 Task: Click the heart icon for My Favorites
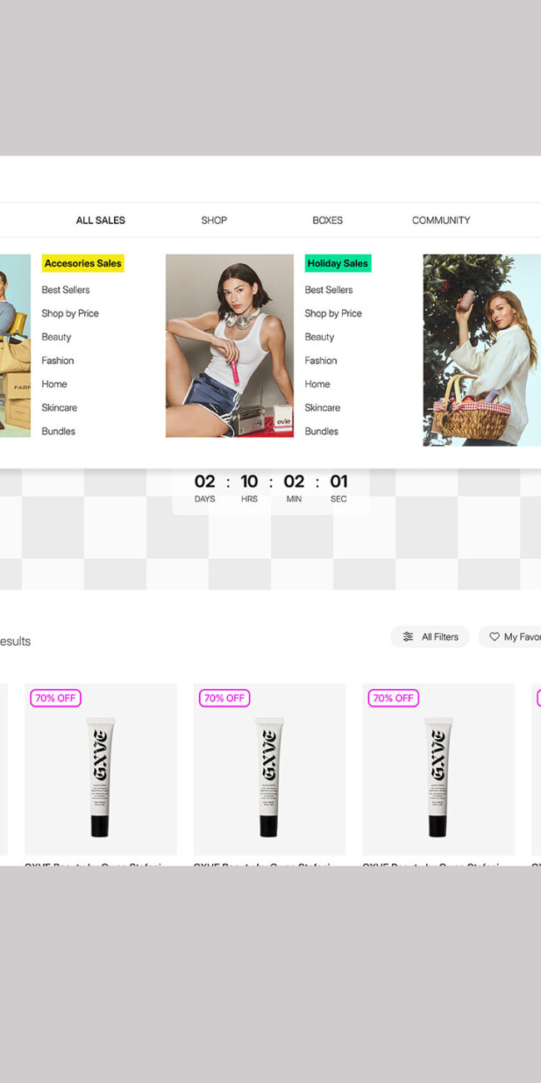(494, 636)
